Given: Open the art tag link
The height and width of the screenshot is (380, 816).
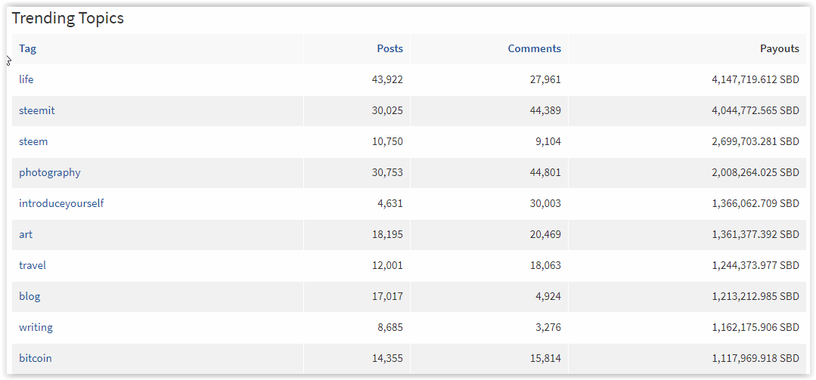Looking at the screenshot, I should (x=26, y=234).
